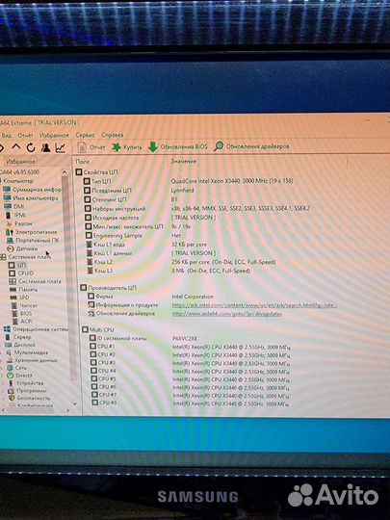The image size is (390, 520).
Task: Select Электропитание tree item
Action: click(x=32, y=232)
